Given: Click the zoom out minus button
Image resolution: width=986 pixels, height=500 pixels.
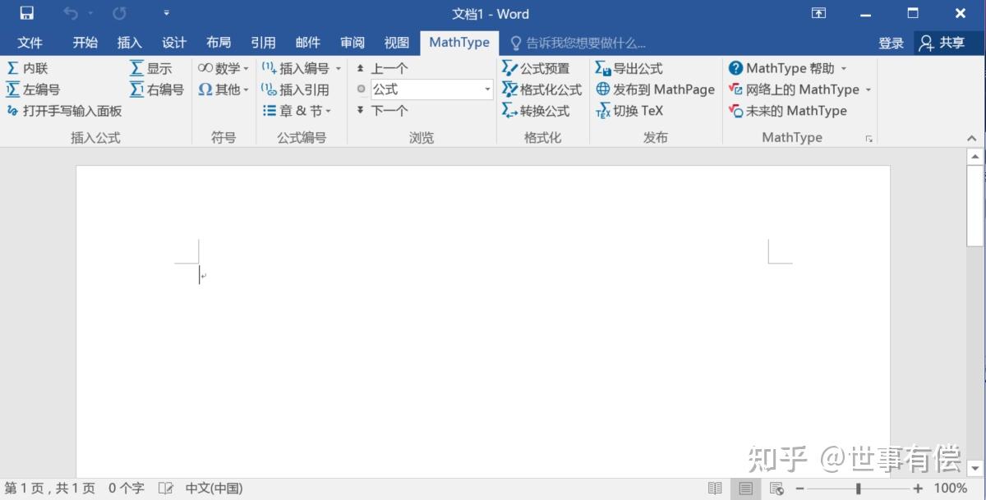Looking at the screenshot, I should pos(799,489).
